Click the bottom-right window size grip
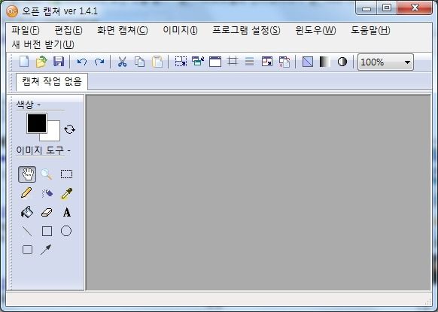Screen dimensions: 438x312 click(427, 301)
